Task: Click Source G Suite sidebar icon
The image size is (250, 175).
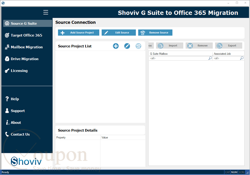Action: (7, 23)
